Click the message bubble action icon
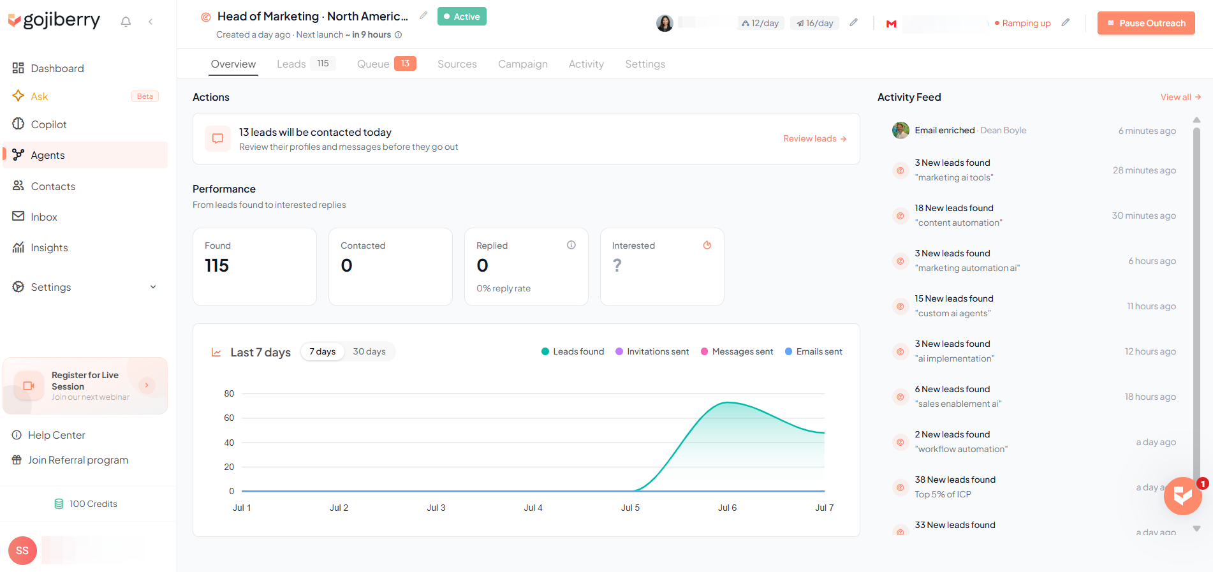 click(217, 138)
